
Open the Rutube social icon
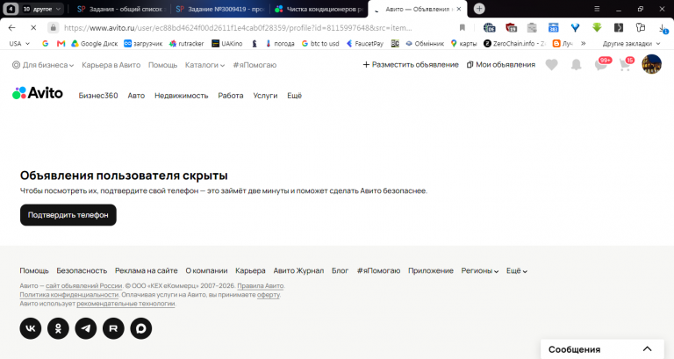pos(113,328)
